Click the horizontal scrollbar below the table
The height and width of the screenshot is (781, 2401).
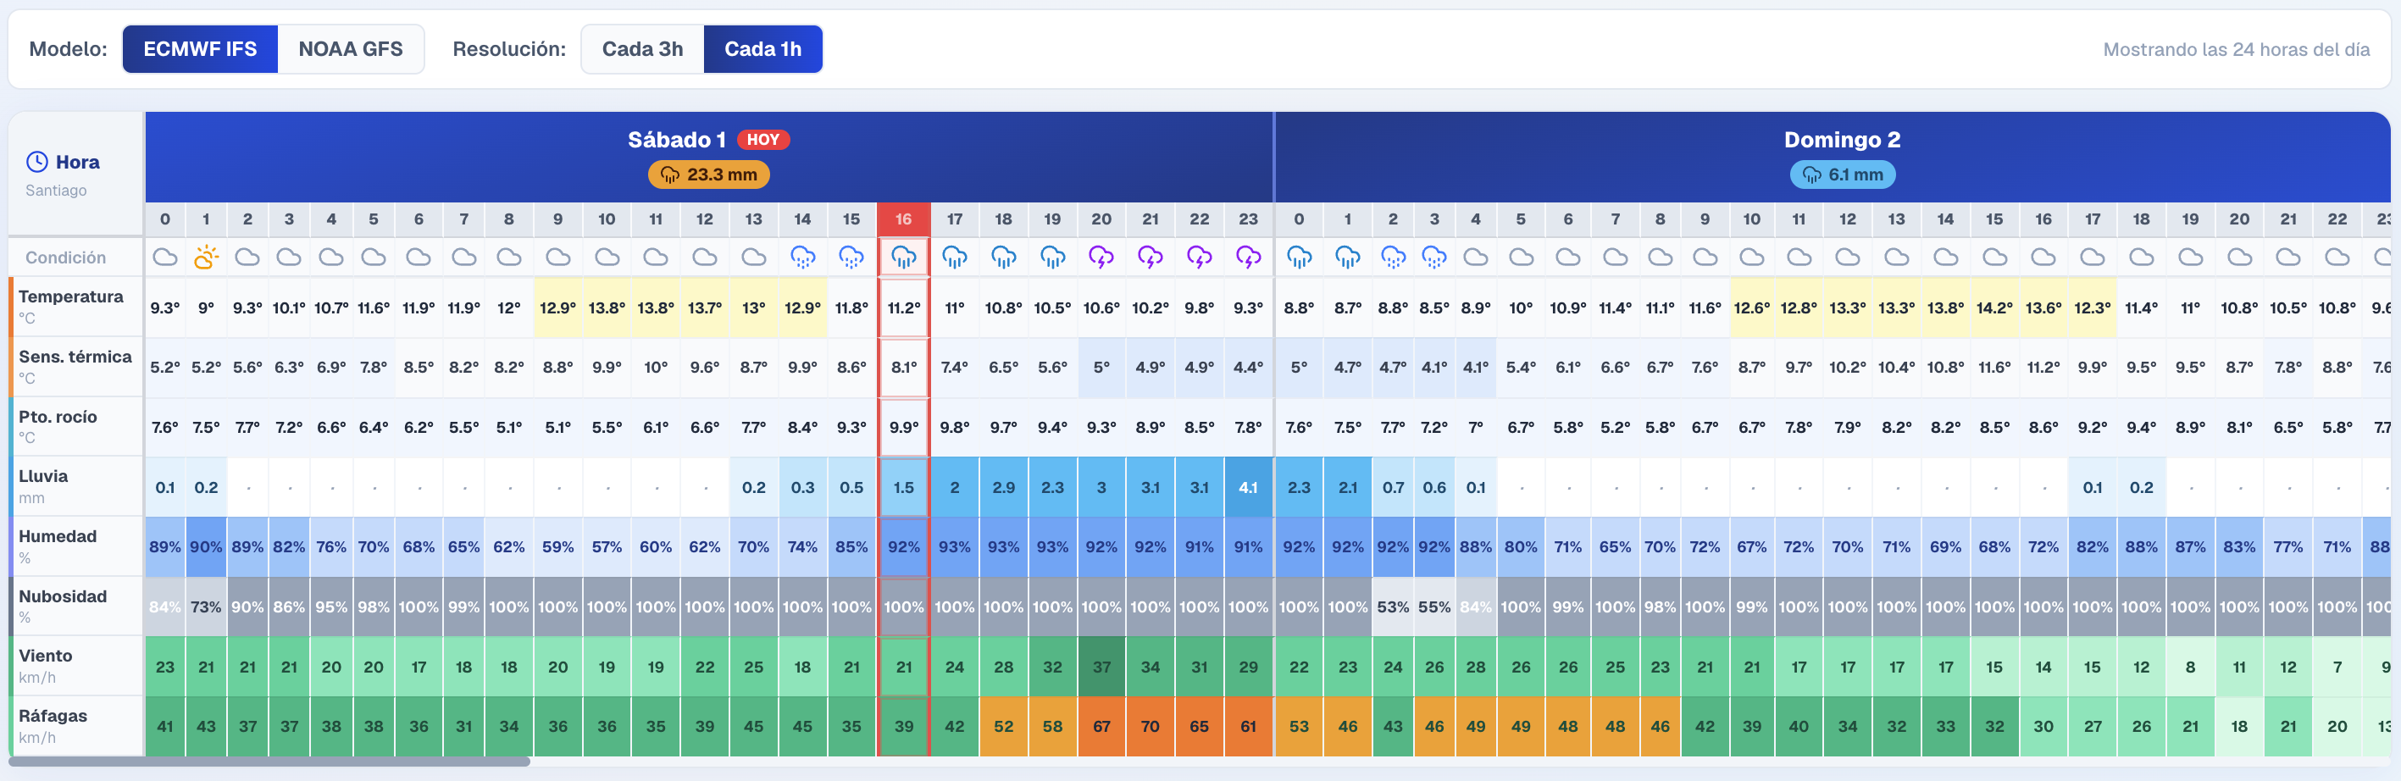pos(269,762)
